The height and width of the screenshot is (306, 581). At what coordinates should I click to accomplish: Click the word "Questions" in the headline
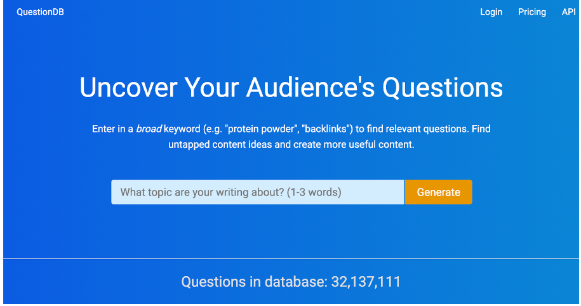[x=443, y=88]
